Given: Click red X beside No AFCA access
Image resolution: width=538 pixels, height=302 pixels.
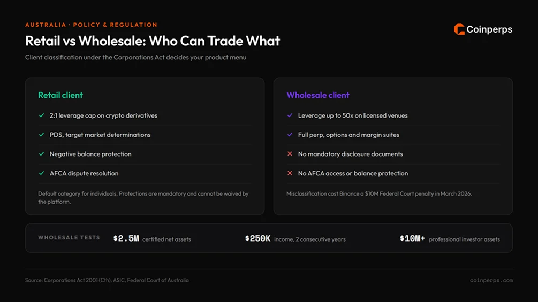Looking at the screenshot, I should (290, 173).
